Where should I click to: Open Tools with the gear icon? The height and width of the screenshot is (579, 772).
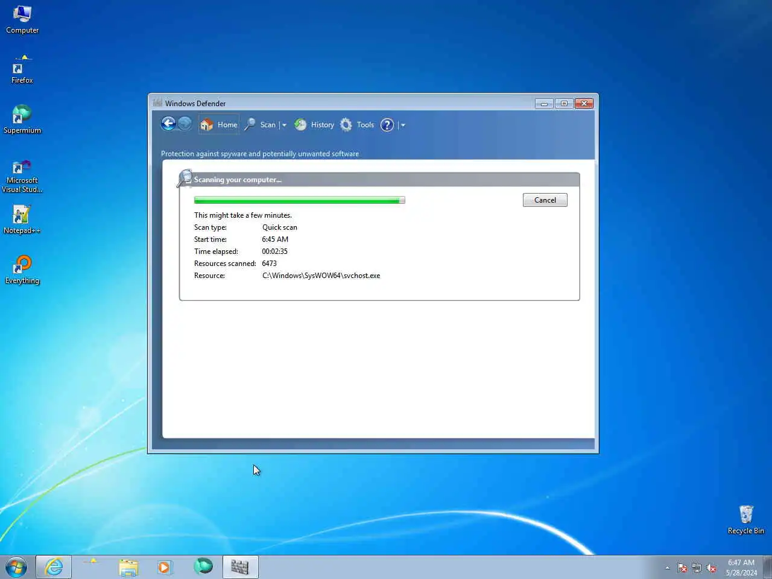pyautogui.click(x=357, y=125)
